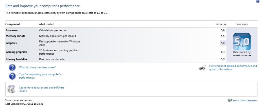Select the Gaming graphics row label
The image size is (260, 112).
click(x=17, y=52)
